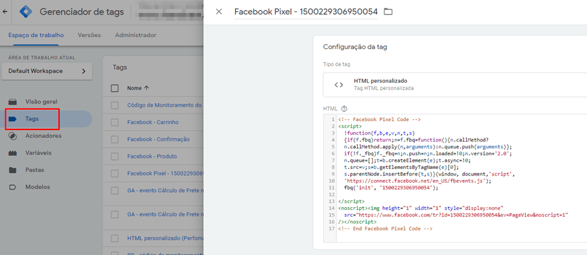The width and height of the screenshot is (587, 255).
Task: Click the Pastas folder icon in sidebar
Action: point(13,170)
